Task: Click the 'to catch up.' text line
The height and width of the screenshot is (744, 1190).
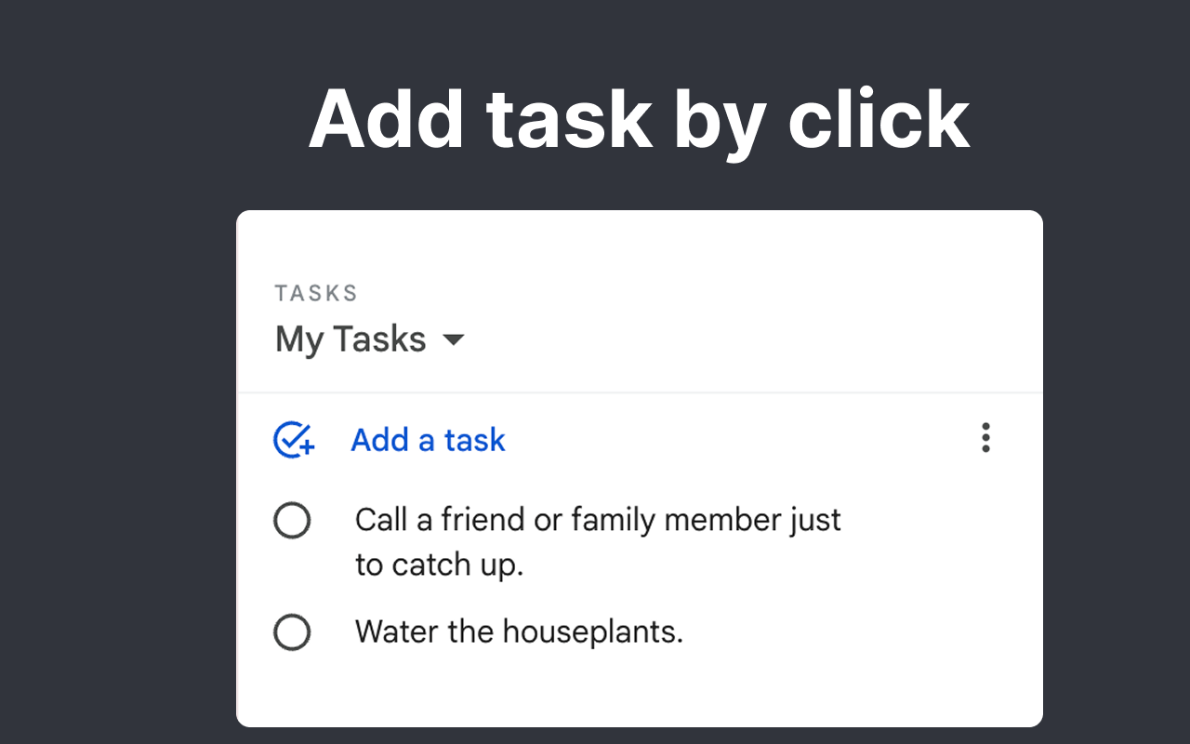Action: pos(439,565)
